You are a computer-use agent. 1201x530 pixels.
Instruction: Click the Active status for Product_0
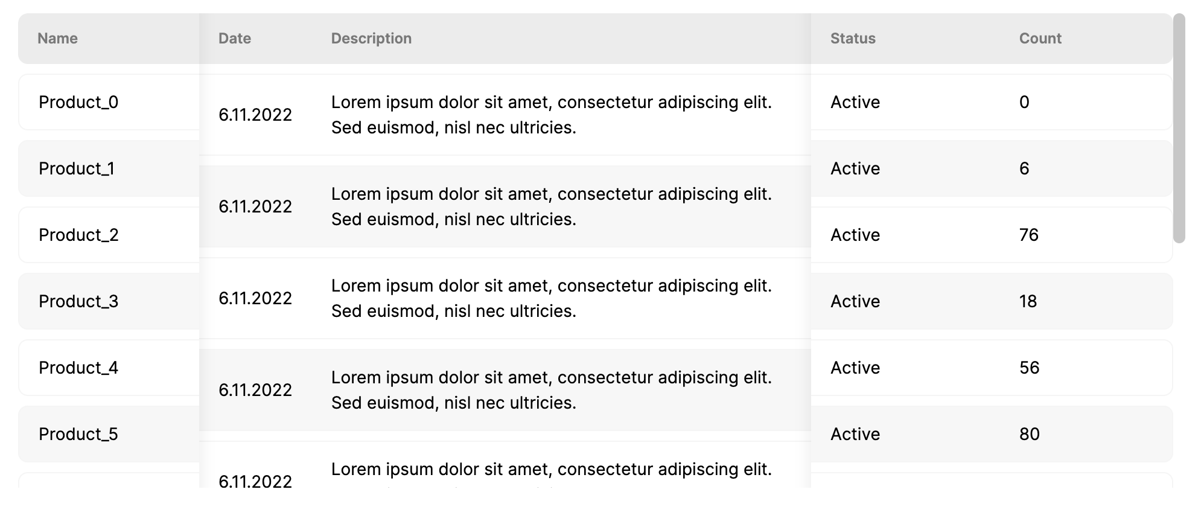[855, 102]
